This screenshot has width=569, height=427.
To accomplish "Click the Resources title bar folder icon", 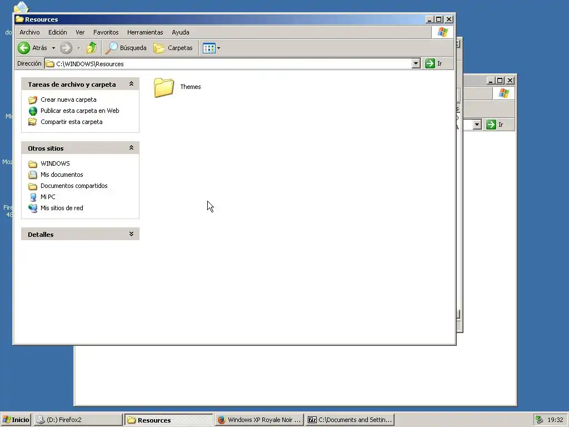I will click(x=19, y=19).
